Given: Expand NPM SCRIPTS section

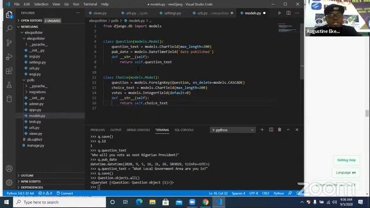Looking at the screenshot, I should (31, 181).
